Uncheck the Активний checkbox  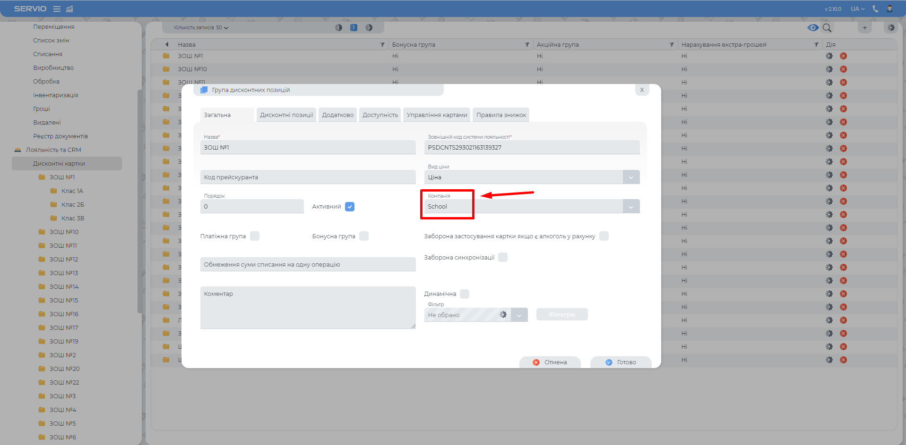[x=350, y=207]
